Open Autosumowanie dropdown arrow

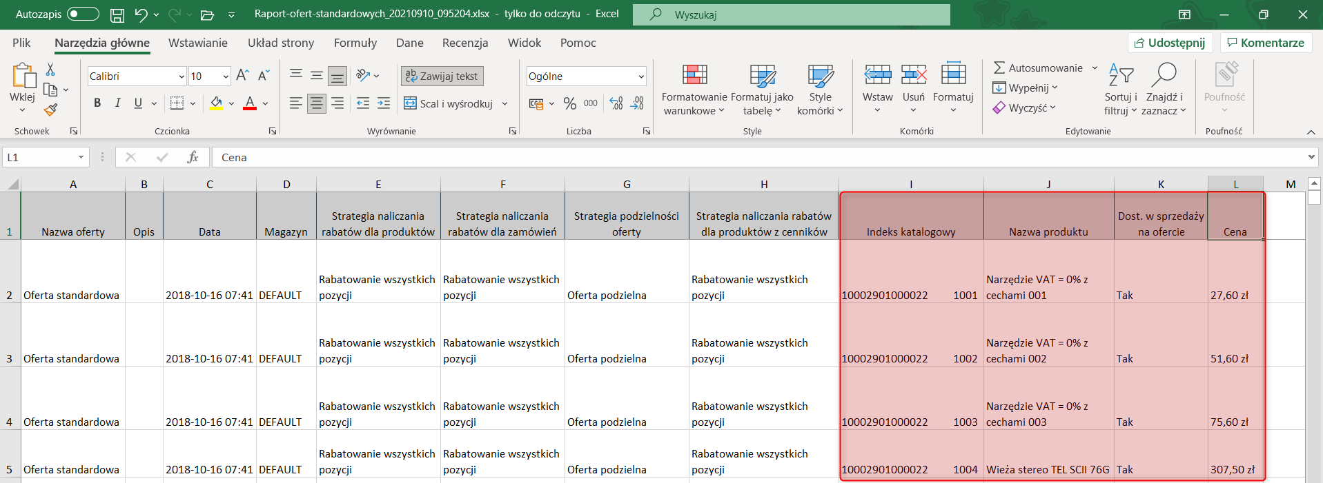click(1095, 68)
